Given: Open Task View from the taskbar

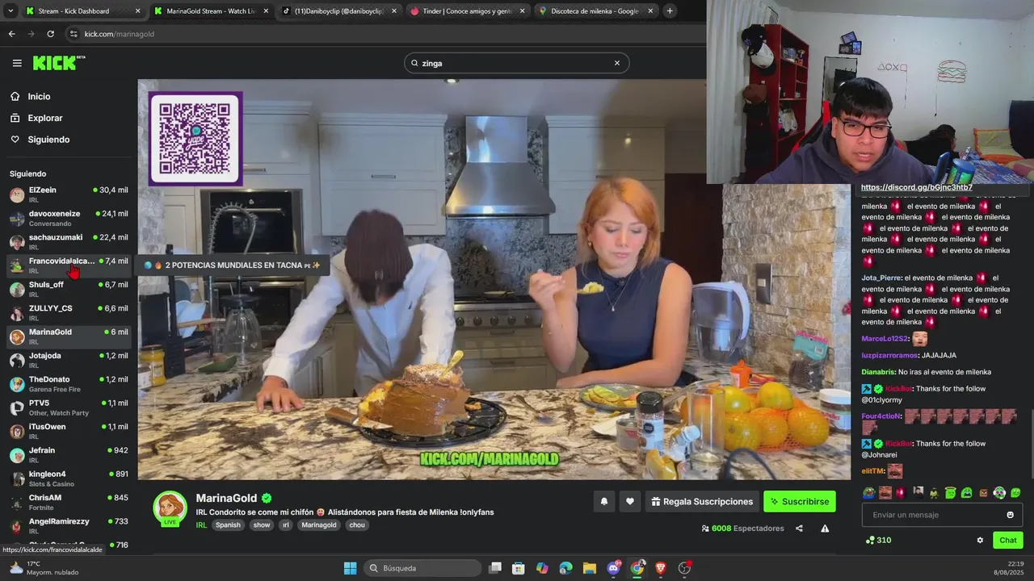Looking at the screenshot, I should [495, 568].
